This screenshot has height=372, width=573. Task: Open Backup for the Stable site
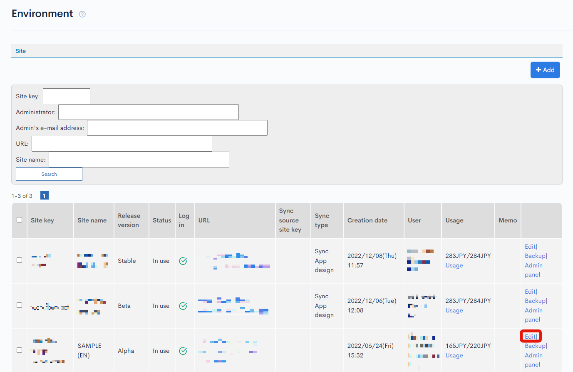point(535,256)
